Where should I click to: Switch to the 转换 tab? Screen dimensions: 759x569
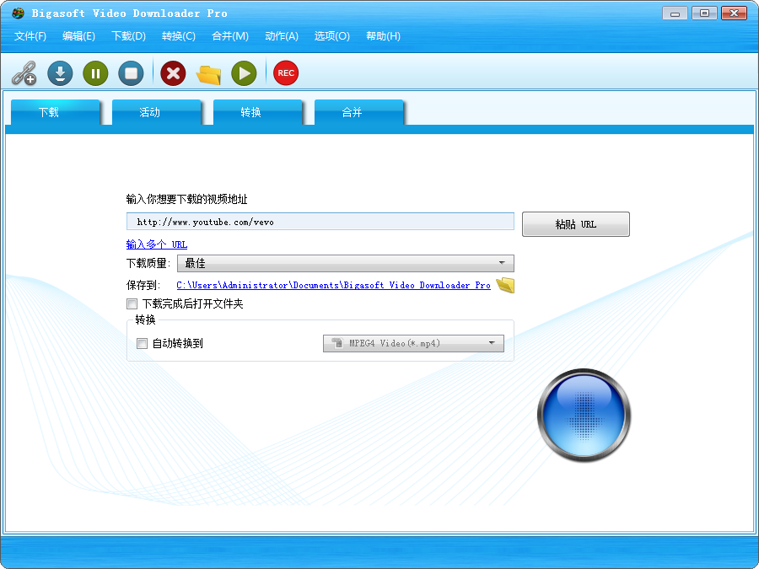[x=257, y=112]
